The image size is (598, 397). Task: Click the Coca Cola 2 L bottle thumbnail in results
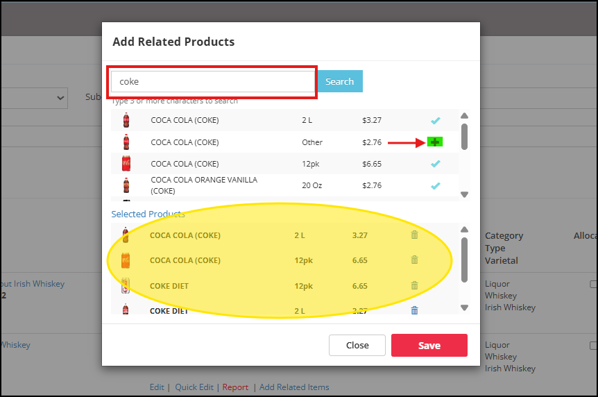point(126,120)
